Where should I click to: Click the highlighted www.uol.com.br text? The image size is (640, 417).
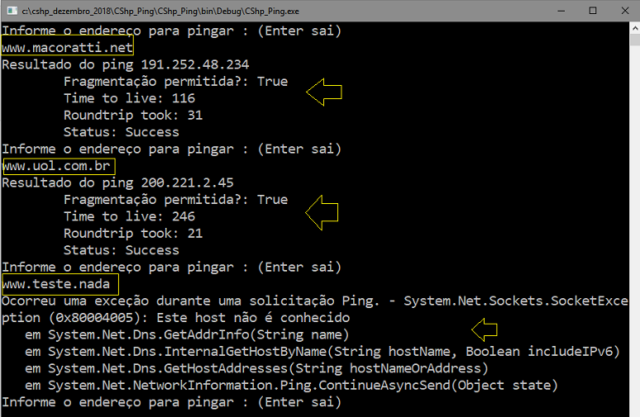[x=56, y=166]
